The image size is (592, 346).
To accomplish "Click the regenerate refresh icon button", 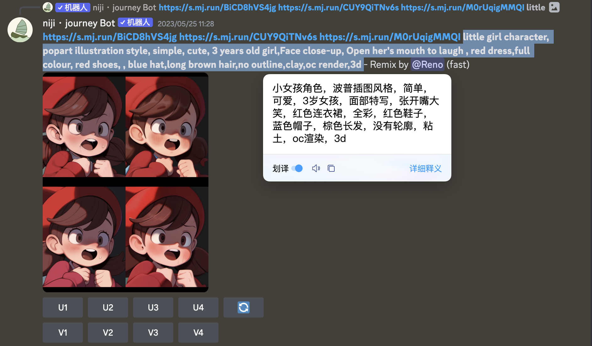I will coord(243,307).
